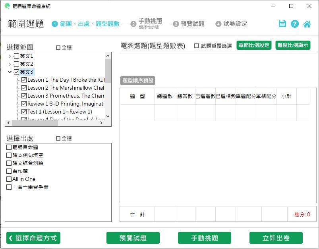Uncheck the 英文3 checkbox
The width and height of the screenshot is (319, 249).
tap(16, 72)
